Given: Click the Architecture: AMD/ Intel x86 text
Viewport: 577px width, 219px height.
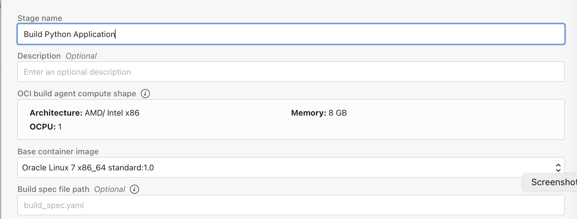Looking at the screenshot, I should coord(84,113).
